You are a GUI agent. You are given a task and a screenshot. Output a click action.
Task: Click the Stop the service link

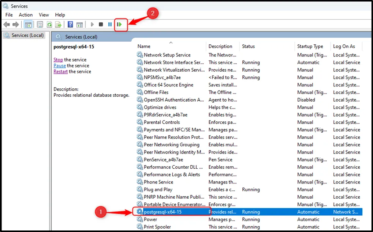click(x=58, y=60)
